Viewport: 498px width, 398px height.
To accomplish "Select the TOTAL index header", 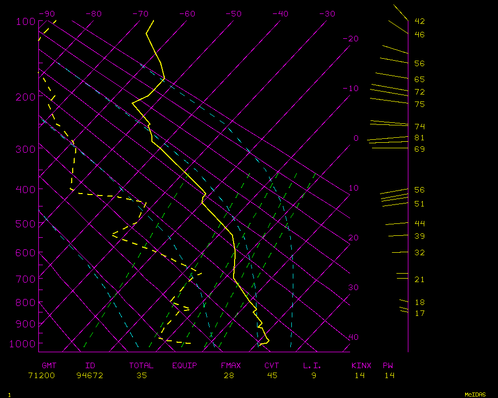I will point(141,366).
